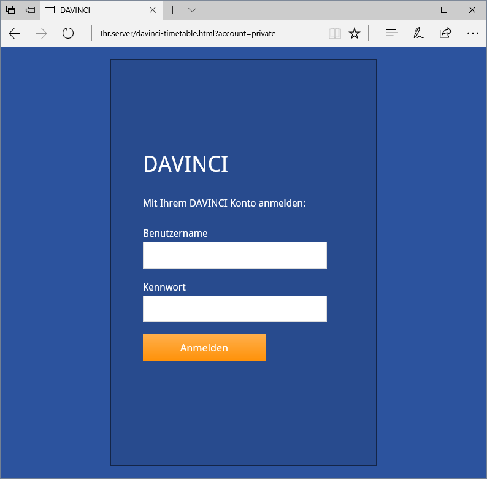Minimize the browser window
The width and height of the screenshot is (487, 479).
[416, 10]
